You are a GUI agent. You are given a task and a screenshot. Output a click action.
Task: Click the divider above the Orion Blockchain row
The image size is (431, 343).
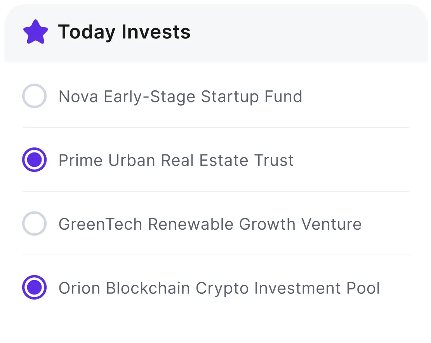(x=216, y=255)
